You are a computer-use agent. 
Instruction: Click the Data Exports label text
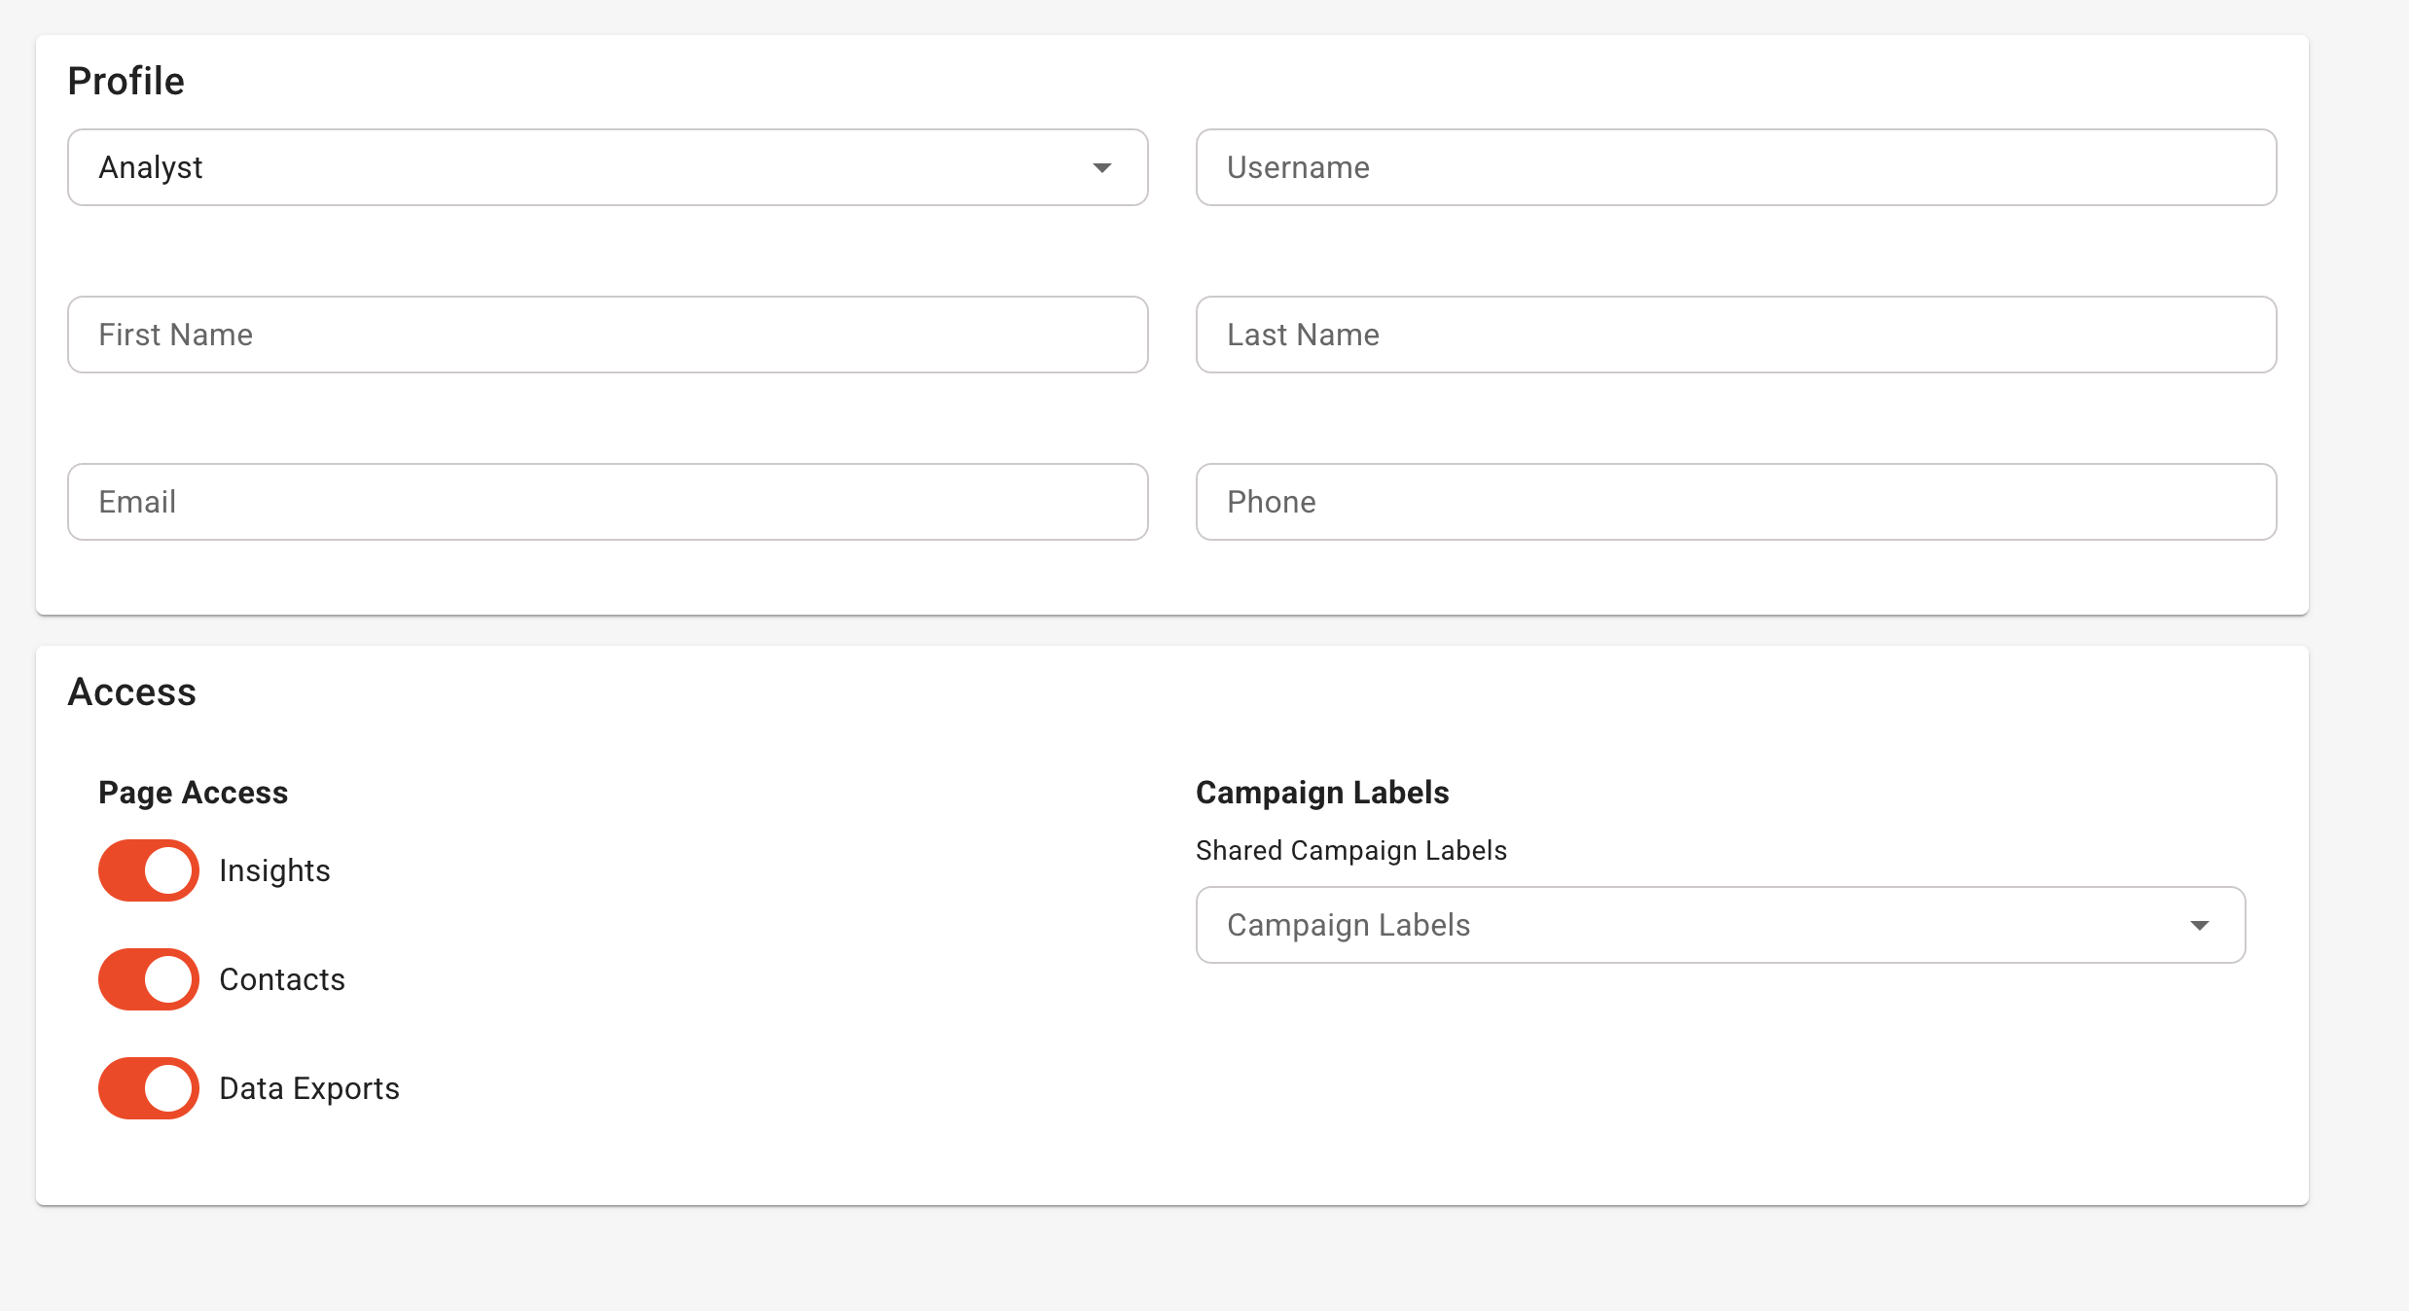coord(309,1088)
